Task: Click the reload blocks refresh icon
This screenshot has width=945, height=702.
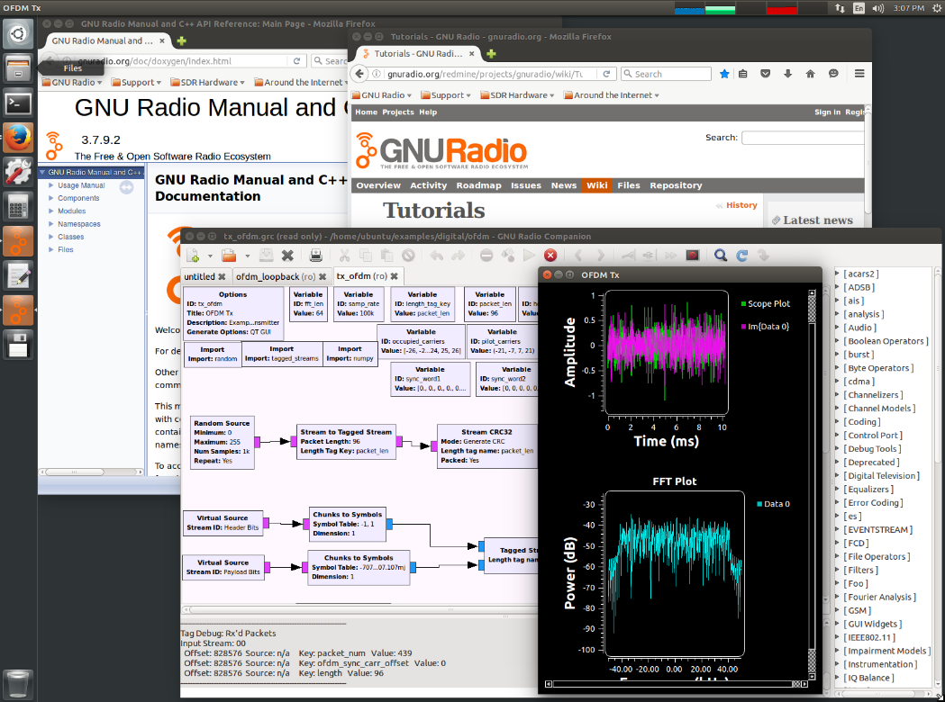Action: 742,256
